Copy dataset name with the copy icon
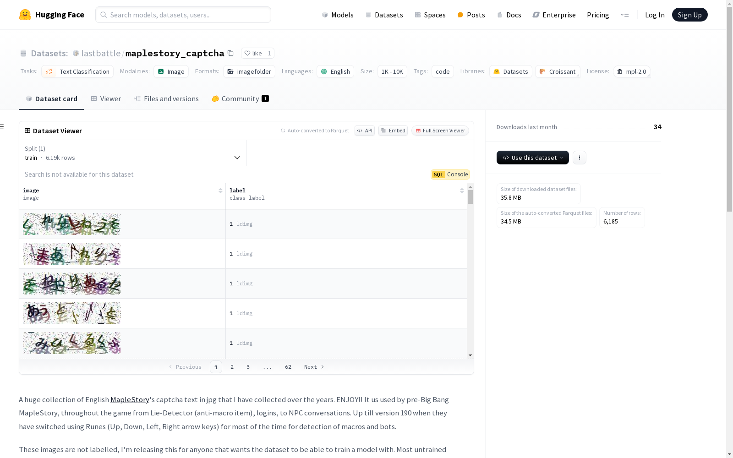Image resolution: width=733 pixels, height=458 pixels. click(x=231, y=53)
